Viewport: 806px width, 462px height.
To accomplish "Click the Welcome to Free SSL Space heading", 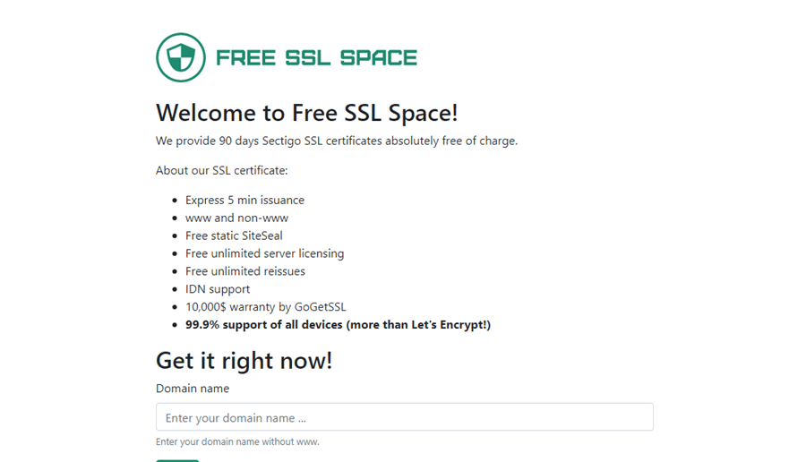I will click(306, 113).
